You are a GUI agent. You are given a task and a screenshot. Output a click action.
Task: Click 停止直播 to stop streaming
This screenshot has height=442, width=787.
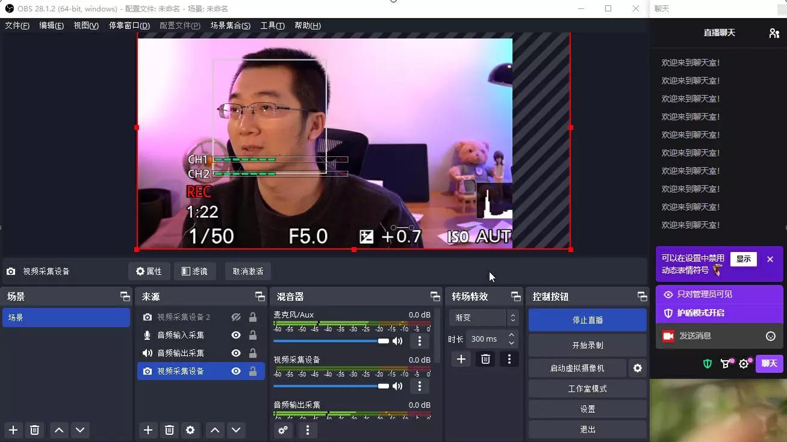click(587, 319)
